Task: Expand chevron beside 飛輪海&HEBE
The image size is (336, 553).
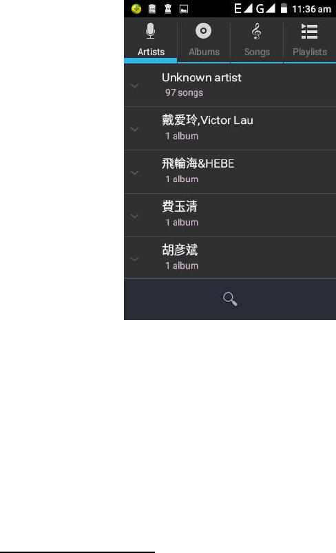Action: coord(134,172)
